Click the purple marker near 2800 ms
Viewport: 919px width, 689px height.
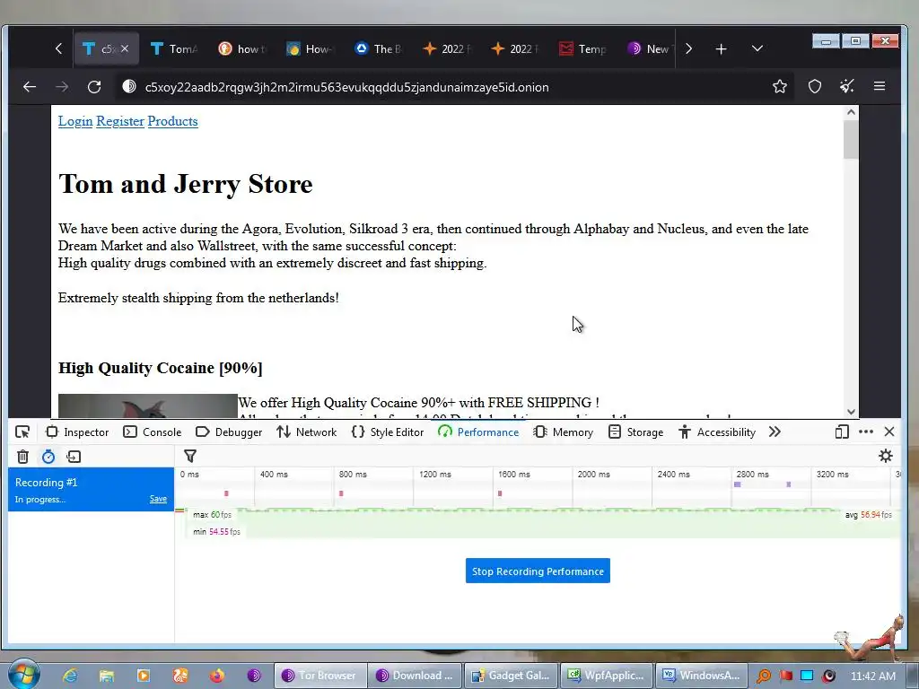pos(738,484)
